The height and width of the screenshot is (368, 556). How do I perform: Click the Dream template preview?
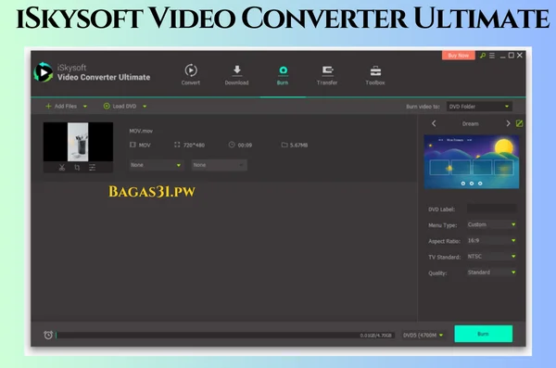(x=472, y=162)
